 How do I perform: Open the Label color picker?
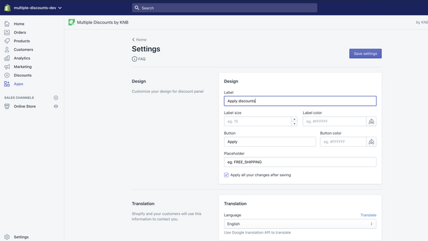371,121
